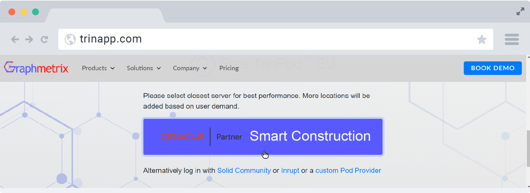The height and width of the screenshot is (193, 530).
Task: Click the fullscreen expand arrows icon
Action: coord(520,12)
